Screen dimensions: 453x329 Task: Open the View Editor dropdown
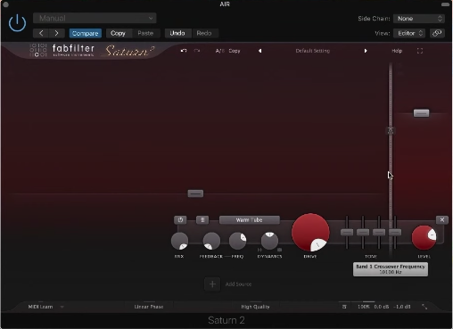click(409, 33)
